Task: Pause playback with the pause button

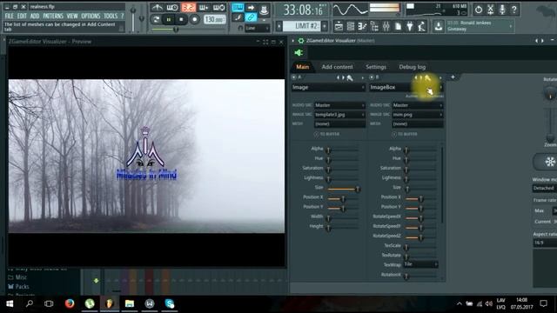Action: pyautogui.click(x=168, y=19)
